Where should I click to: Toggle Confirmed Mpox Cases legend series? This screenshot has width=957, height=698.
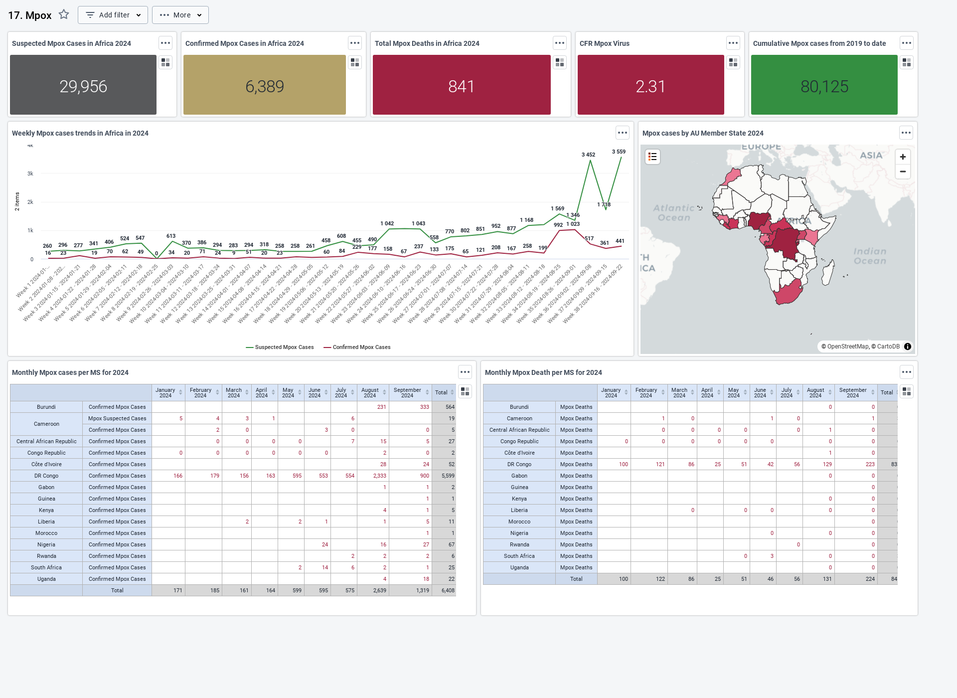(357, 347)
